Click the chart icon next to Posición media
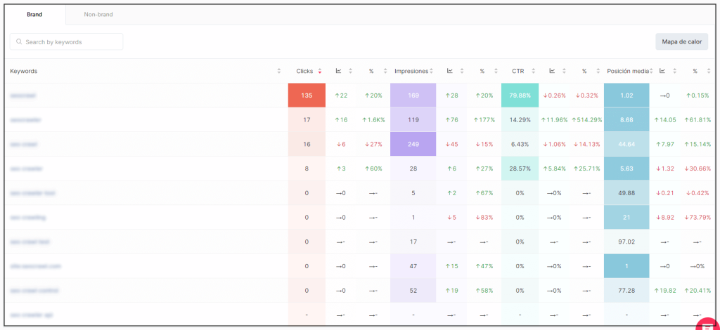This screenshot has width=720, height=330. coord(662,71)
